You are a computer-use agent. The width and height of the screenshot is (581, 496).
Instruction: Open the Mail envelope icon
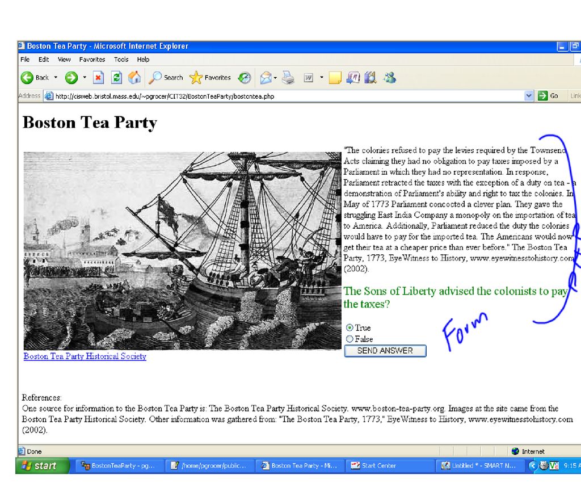(x=266, y=78)
